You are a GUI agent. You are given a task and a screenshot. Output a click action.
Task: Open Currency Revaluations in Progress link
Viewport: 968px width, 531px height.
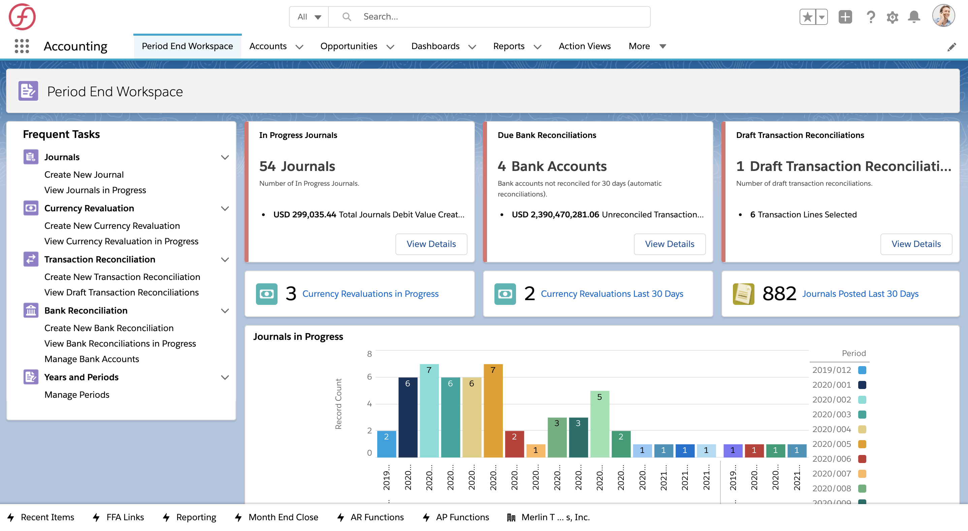tap(370, 294)
